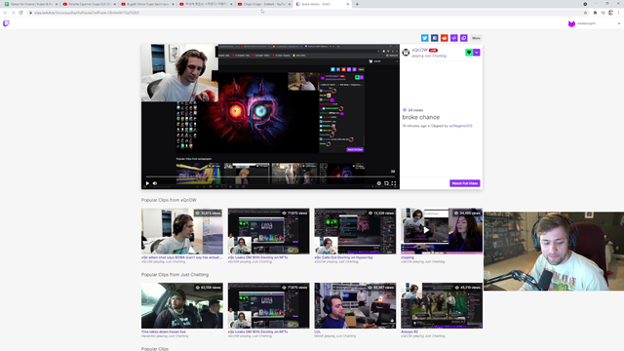The image size is (624, 351).
Task: Switch to the Bugatti Chiron Super Sport tab
Action: [147, 4]
